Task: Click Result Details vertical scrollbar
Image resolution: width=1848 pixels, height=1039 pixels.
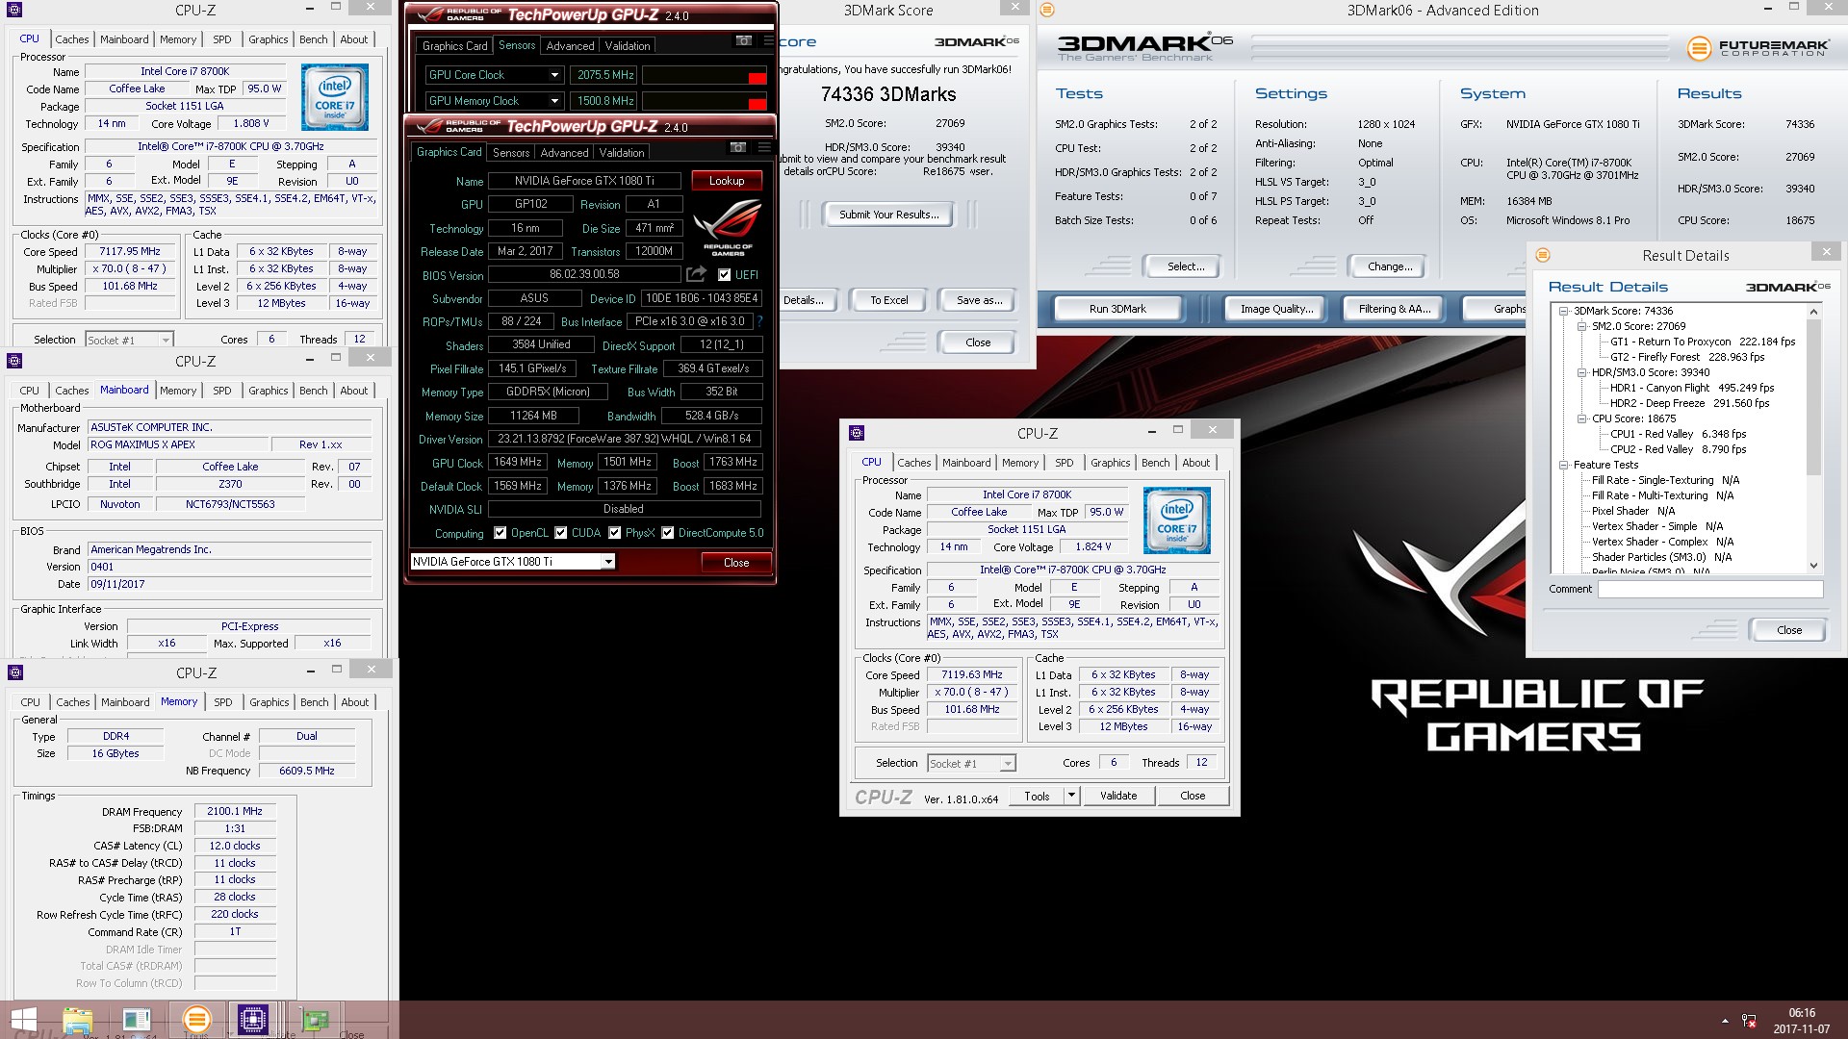Action: tap(1814, 438)
